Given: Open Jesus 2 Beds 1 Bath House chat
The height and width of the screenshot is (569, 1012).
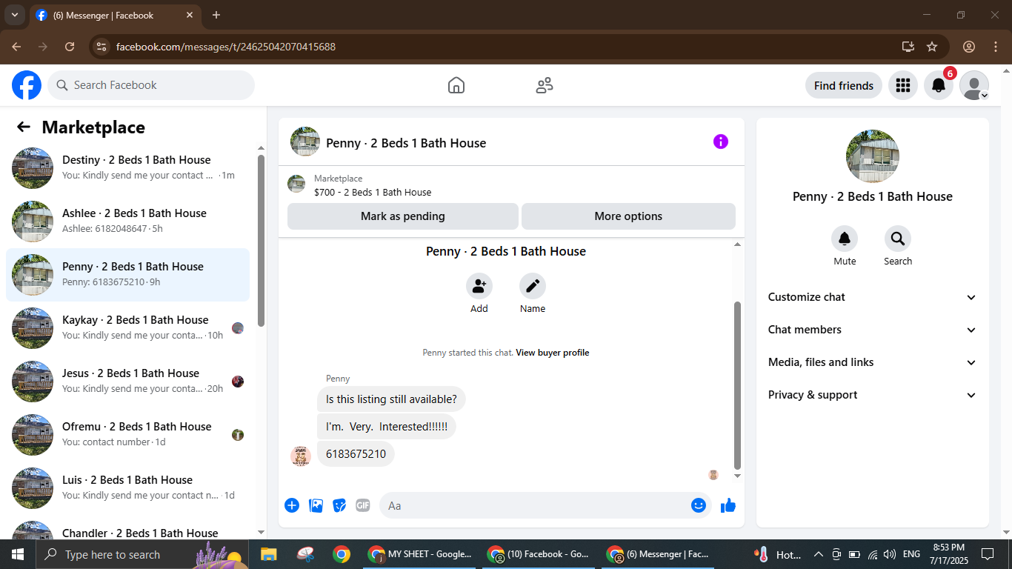Looking at the screenshot, I should pyautogui.click(x=127, y=382).
